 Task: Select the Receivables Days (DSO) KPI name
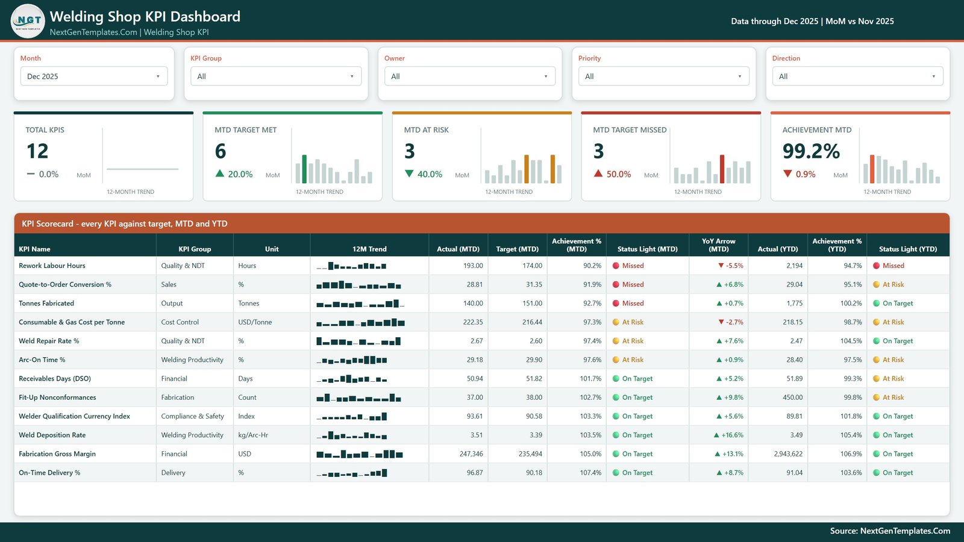(55, 379)
